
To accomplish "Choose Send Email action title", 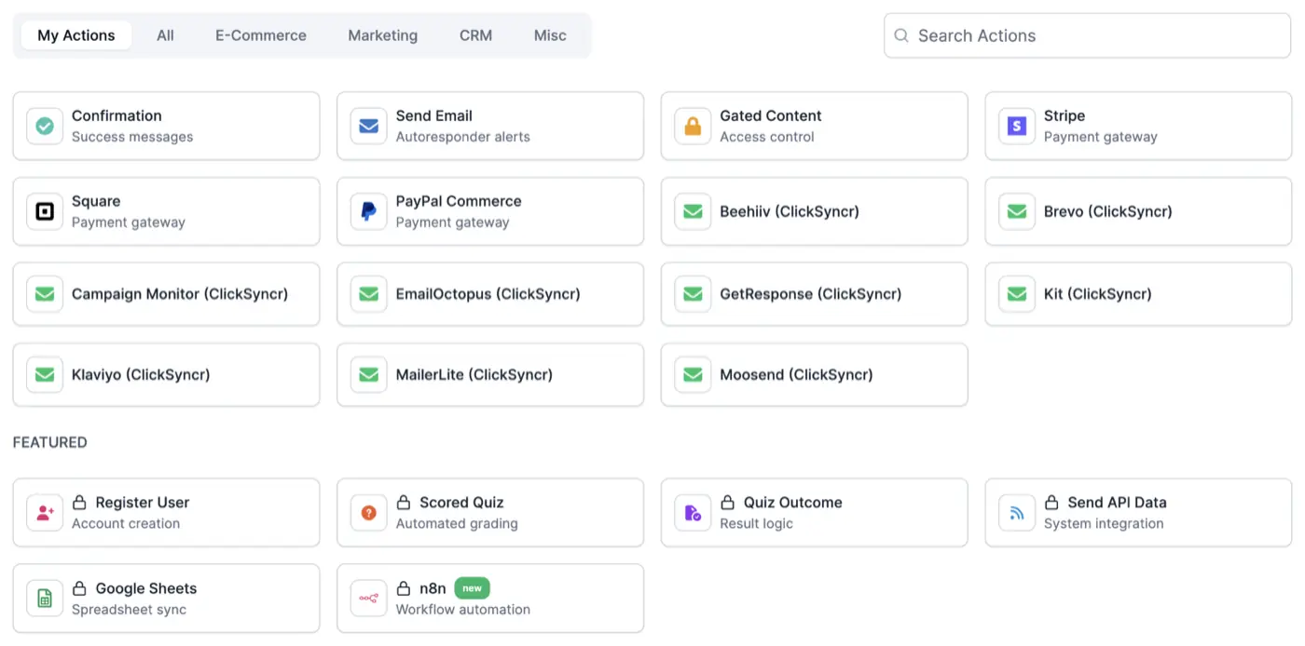I will coord(434,115).
